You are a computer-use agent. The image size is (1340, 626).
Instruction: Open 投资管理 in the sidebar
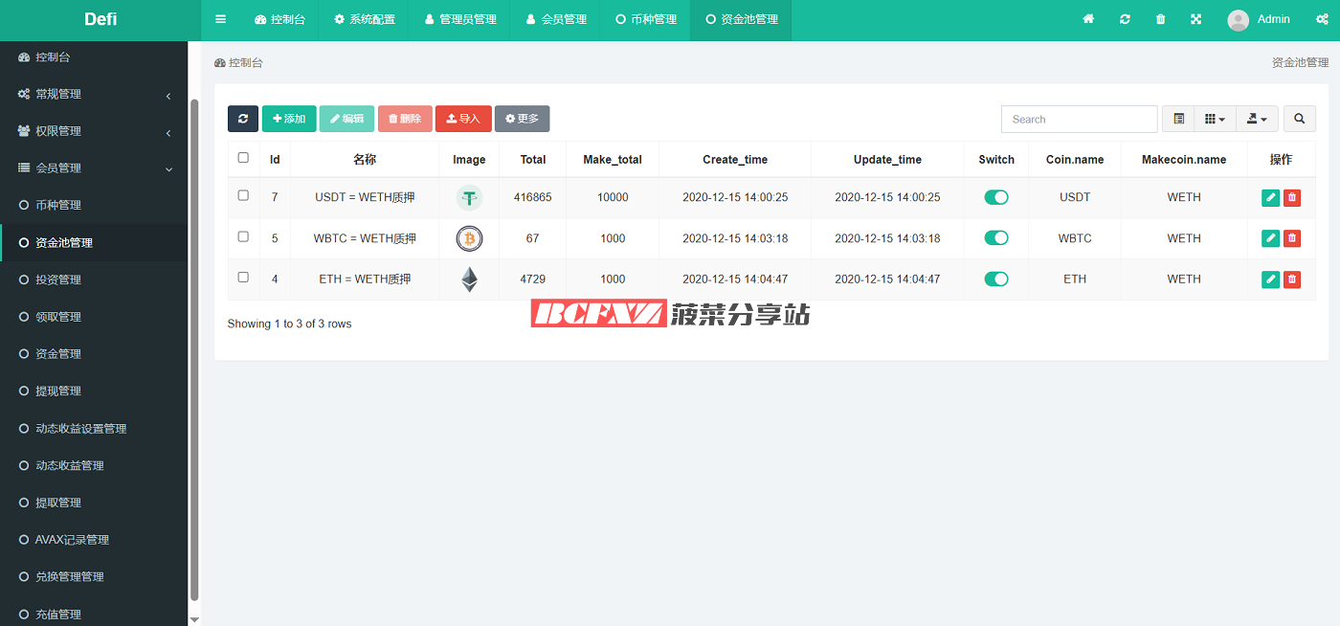[58, 279]
